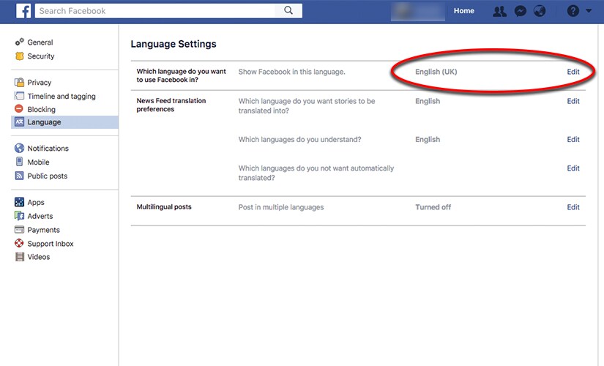Click the search magnifier button
The height and width of the screenshot is (366, 604).
tap(288, 11)
